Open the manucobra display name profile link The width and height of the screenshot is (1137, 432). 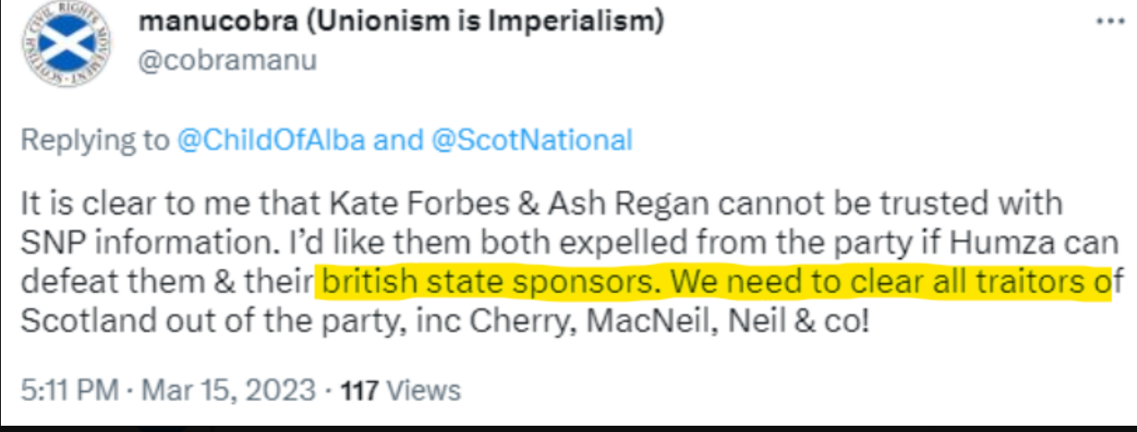[213, 22]
